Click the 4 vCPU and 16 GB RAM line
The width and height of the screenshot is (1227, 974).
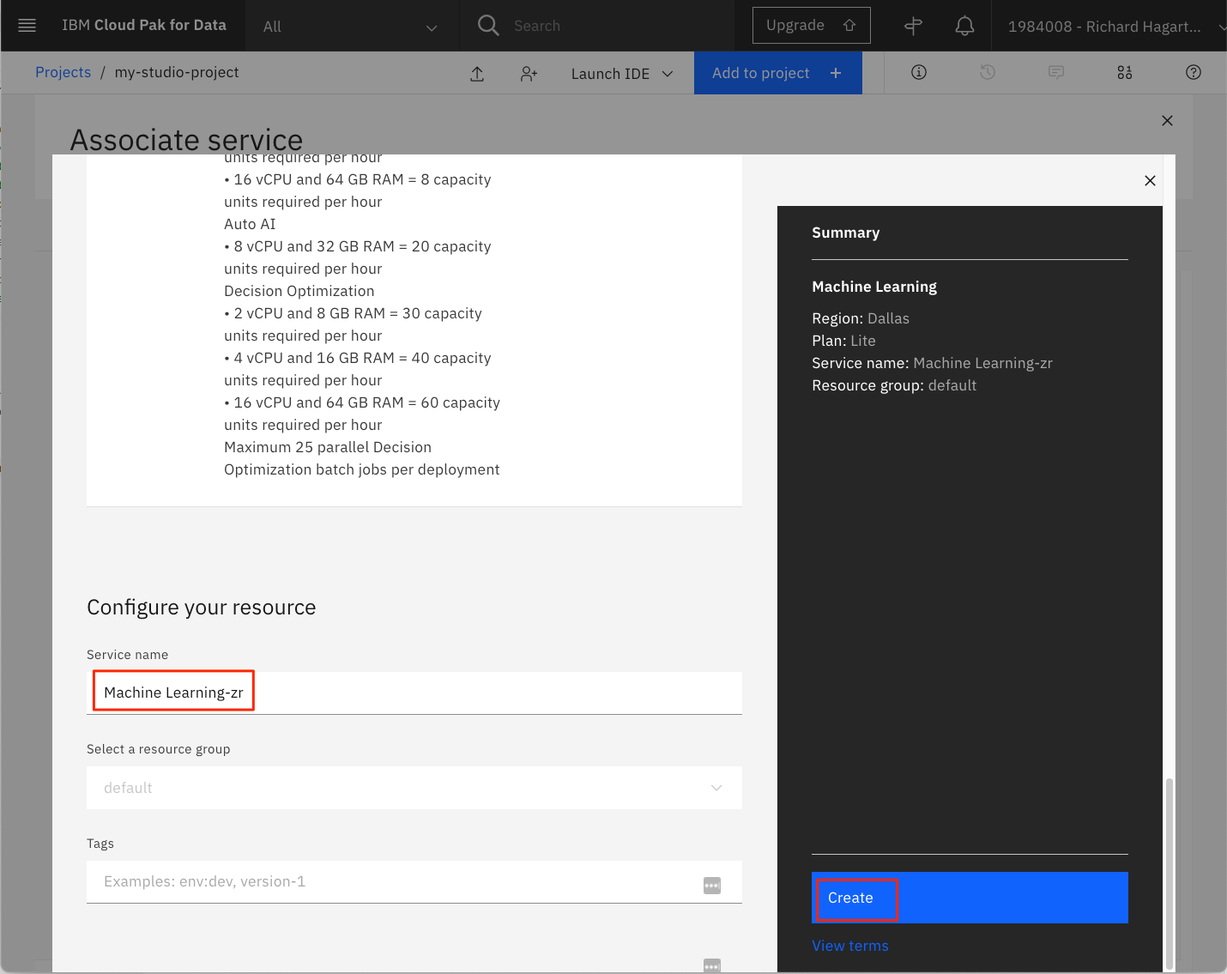tap(358, 358)
